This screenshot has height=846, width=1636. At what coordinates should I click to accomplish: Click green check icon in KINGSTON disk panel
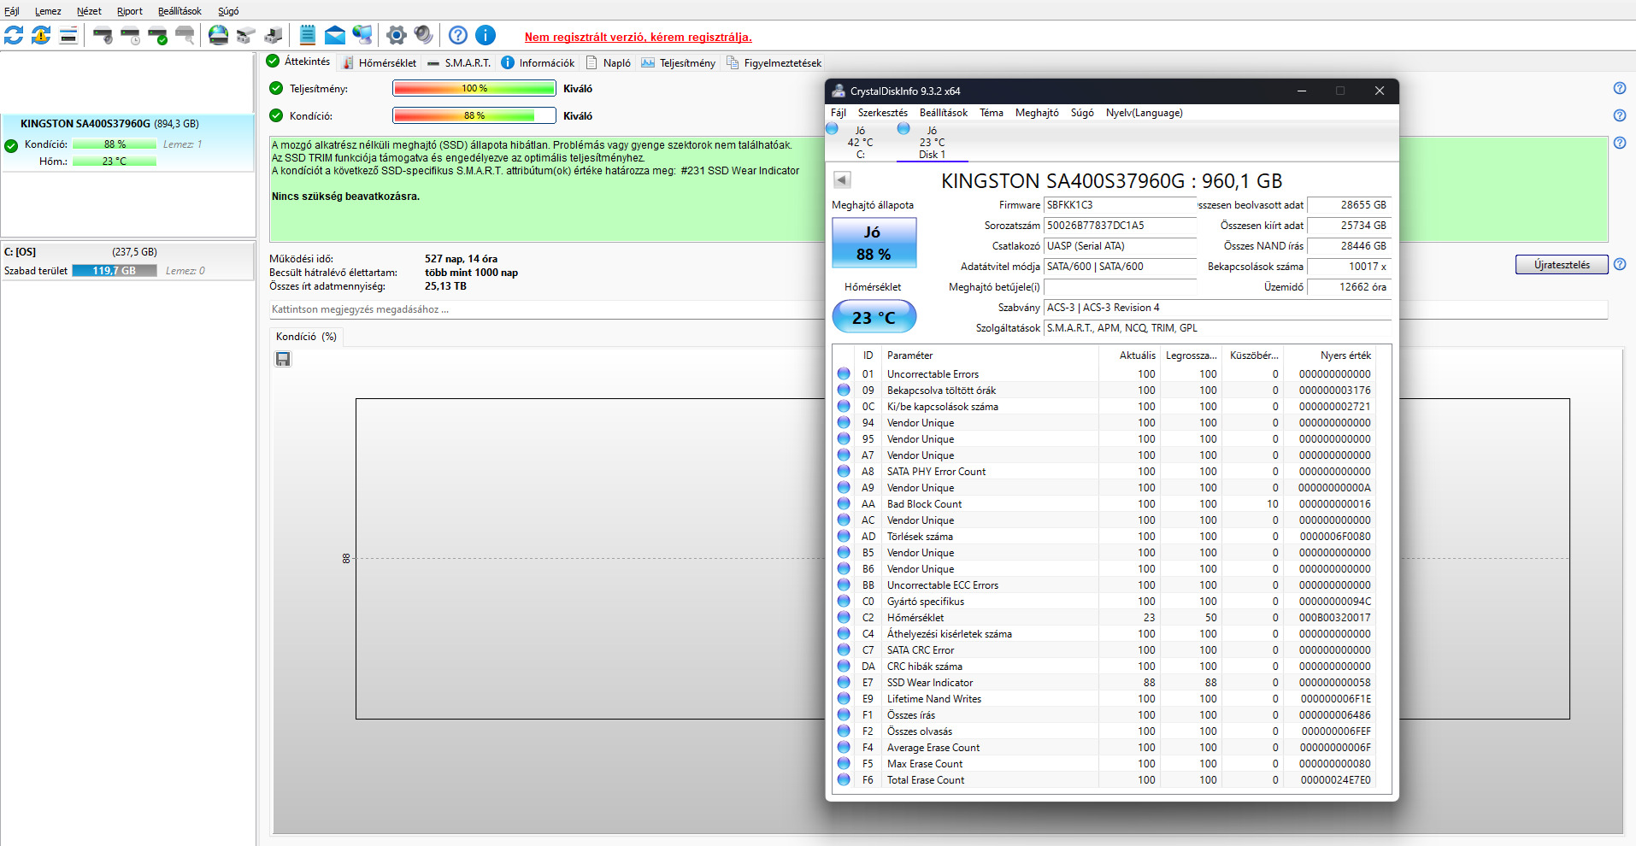tap(11, 146)
